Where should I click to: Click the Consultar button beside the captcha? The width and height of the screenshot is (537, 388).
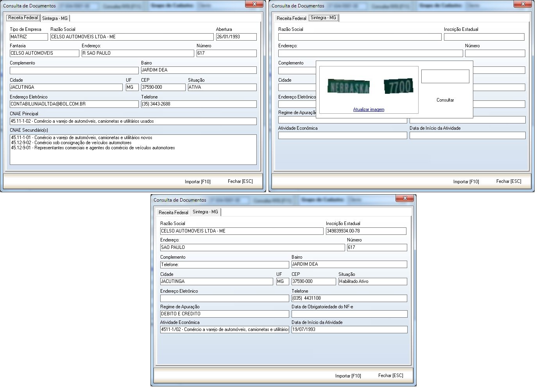coord(445,100)
